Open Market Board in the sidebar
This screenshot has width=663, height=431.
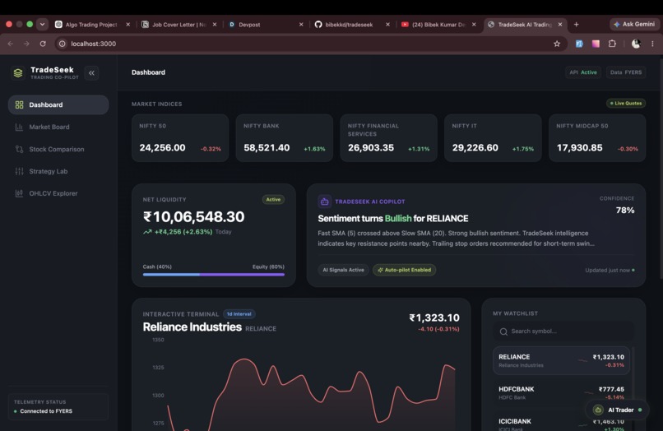click(x=58, y=127)
